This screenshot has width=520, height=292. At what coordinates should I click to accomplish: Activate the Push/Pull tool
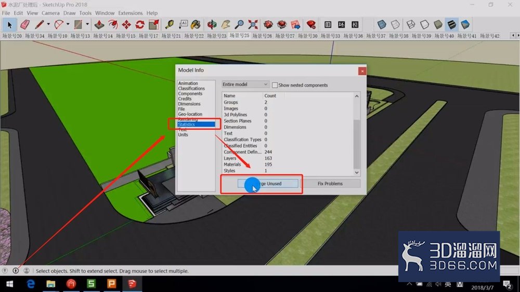pos(99,24)
